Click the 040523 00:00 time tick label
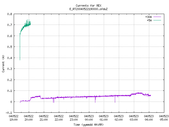Screen dimensions: 169x127 coord(89,118)
